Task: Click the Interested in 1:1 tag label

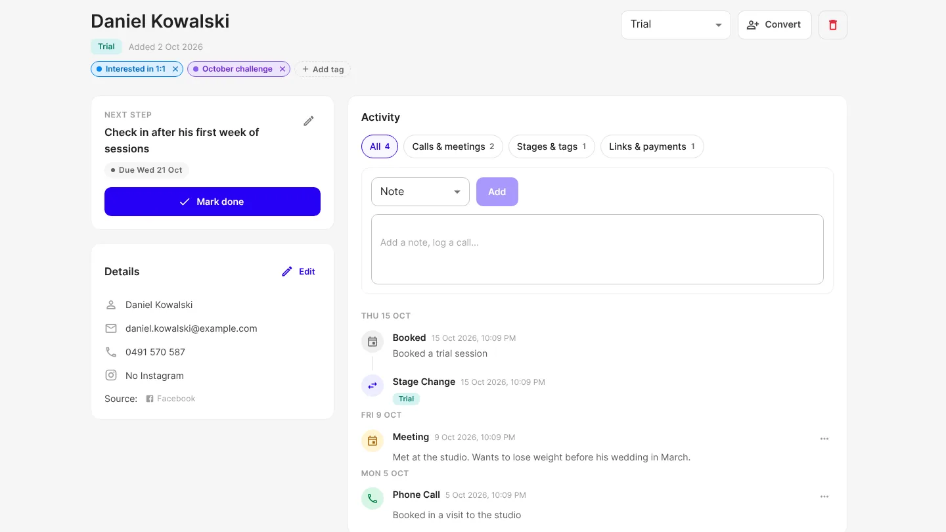Action: (135, 69)
